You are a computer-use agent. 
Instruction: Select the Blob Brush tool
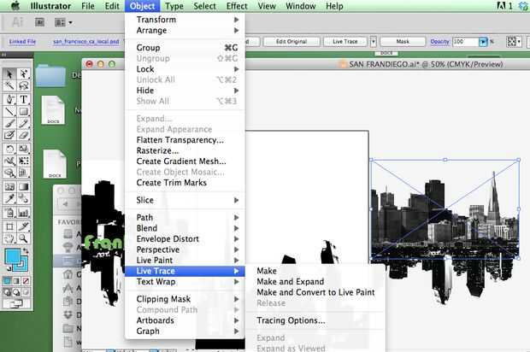(x=9, y=135)
